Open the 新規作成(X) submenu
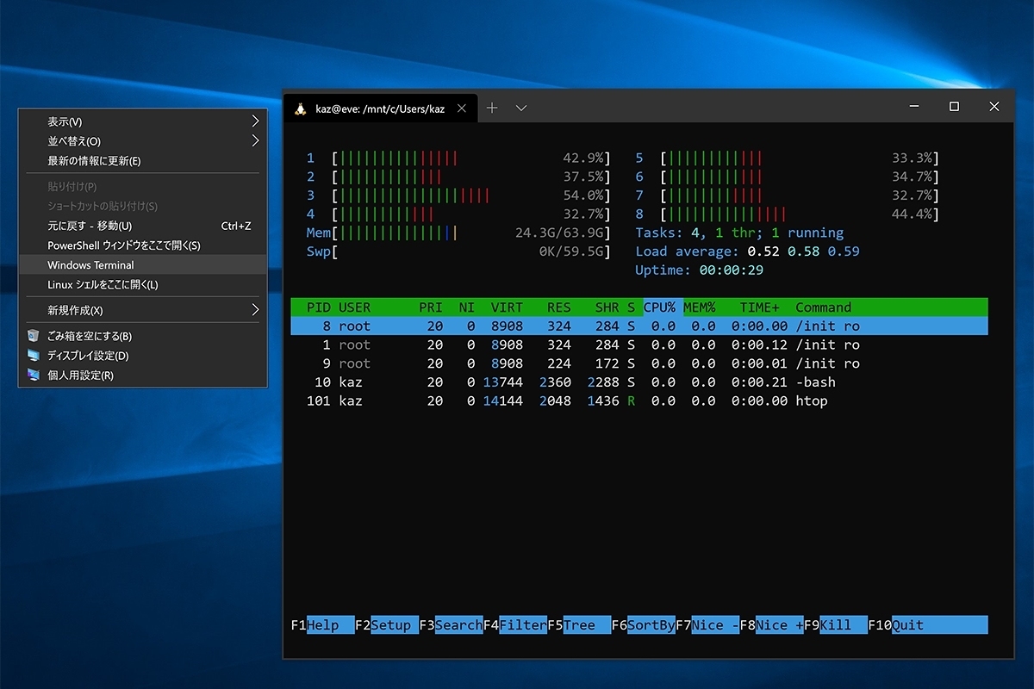 (143, 310)
